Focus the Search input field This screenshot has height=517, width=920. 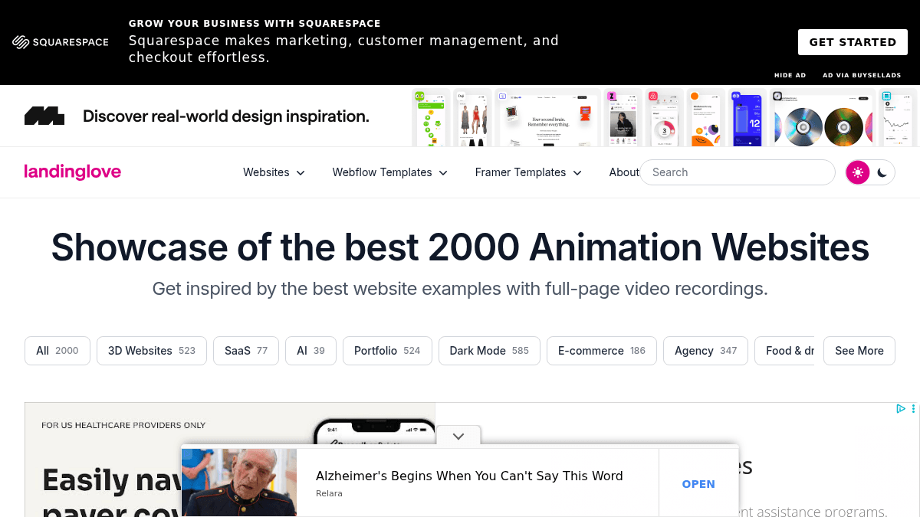tap(738, 172)
